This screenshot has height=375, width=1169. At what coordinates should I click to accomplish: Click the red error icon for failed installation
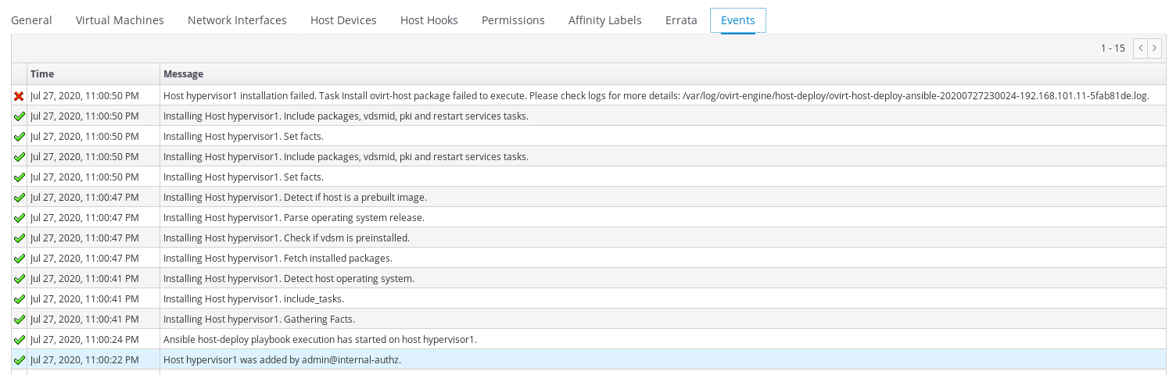(19, 96)
